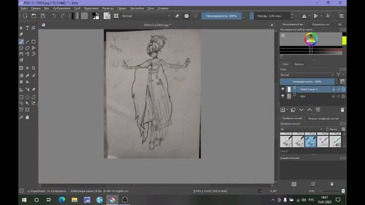Viewport: 365px width, 205px height.
Task: Switch to the Каналы tab
Action: coord(299,64)
